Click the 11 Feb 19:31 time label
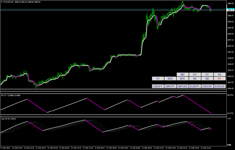Screen dimensions: 235x150 point(123,148)
